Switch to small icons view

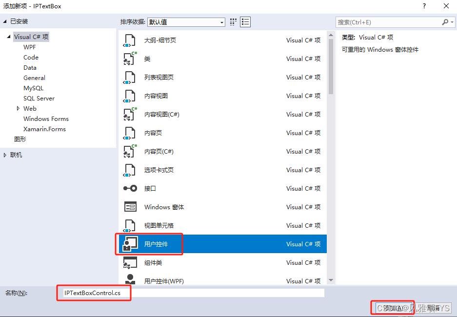(x=233, y=22)
